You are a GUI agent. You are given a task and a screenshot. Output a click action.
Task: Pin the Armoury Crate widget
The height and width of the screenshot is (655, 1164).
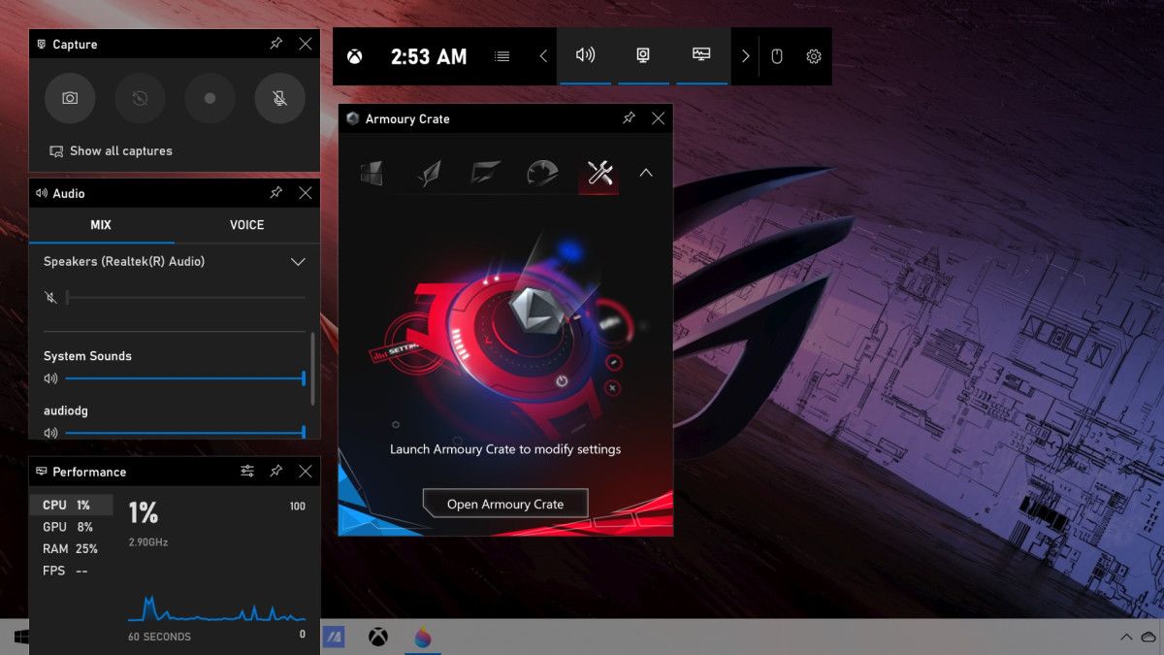tap(628, 118)
